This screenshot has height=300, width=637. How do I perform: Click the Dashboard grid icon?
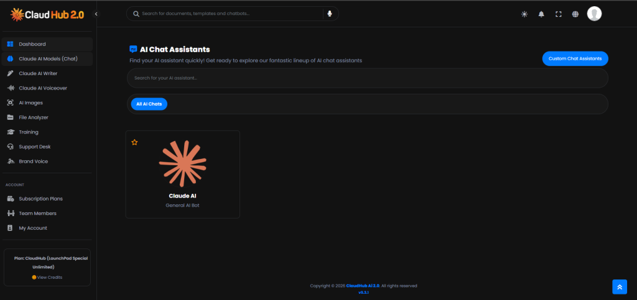(11, 44)
